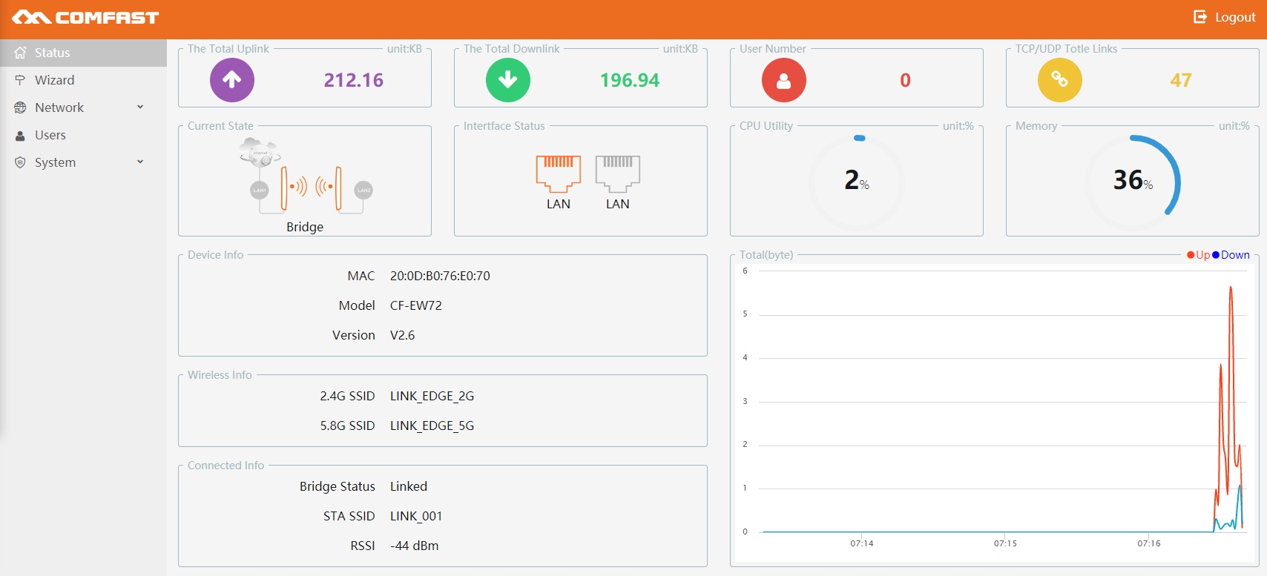Image resolution: width=1267 pixels, height=576 pixels.
Task: Expand the System menu chevron
Action: tap(140, 162)
